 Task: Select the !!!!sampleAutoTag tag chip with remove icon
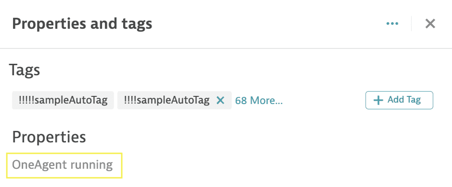tap(175, 100)
